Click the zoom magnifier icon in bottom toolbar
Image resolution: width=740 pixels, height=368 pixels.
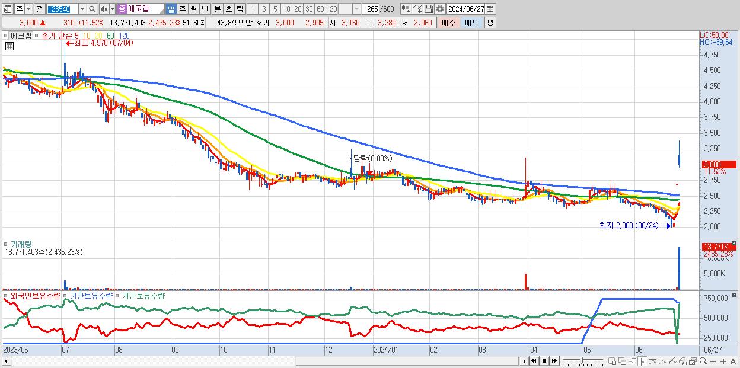click(703, 361)
